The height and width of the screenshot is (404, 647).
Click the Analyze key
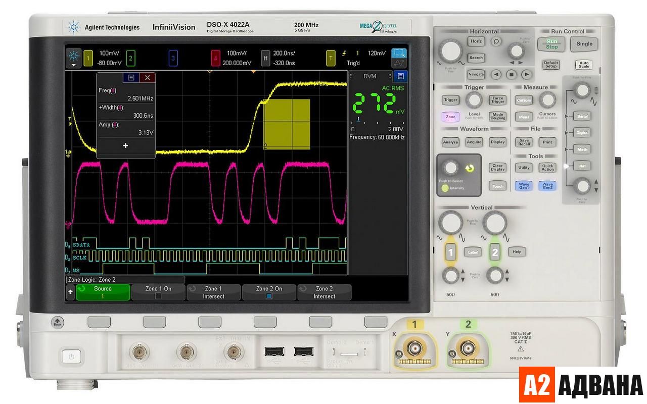pyautogui.click(x=450, y=142)
